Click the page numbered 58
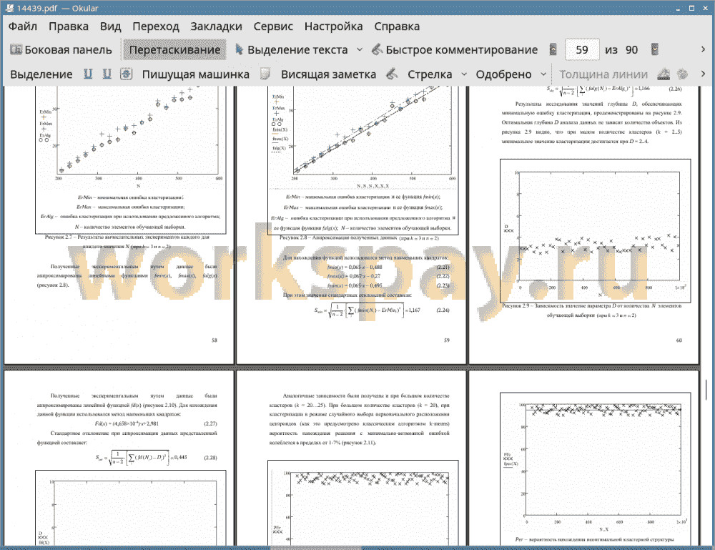715x550 pixels. point(119,225)
